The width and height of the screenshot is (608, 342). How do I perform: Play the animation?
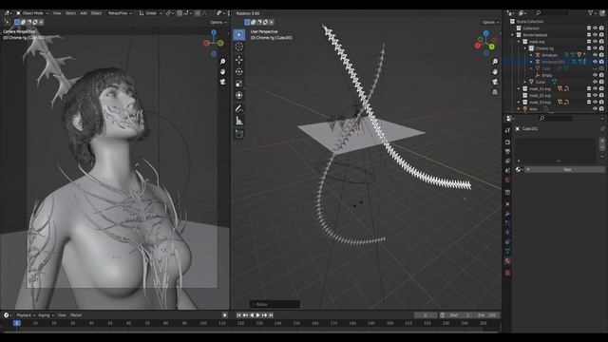click(257, 315)
